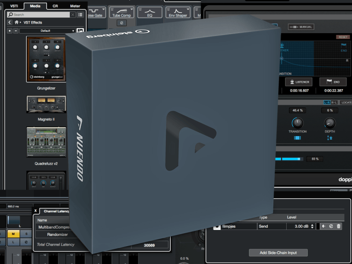Click the Send type cell for filmpjes
This screenshot has height=264, width=352.
(x=271, y=226)
